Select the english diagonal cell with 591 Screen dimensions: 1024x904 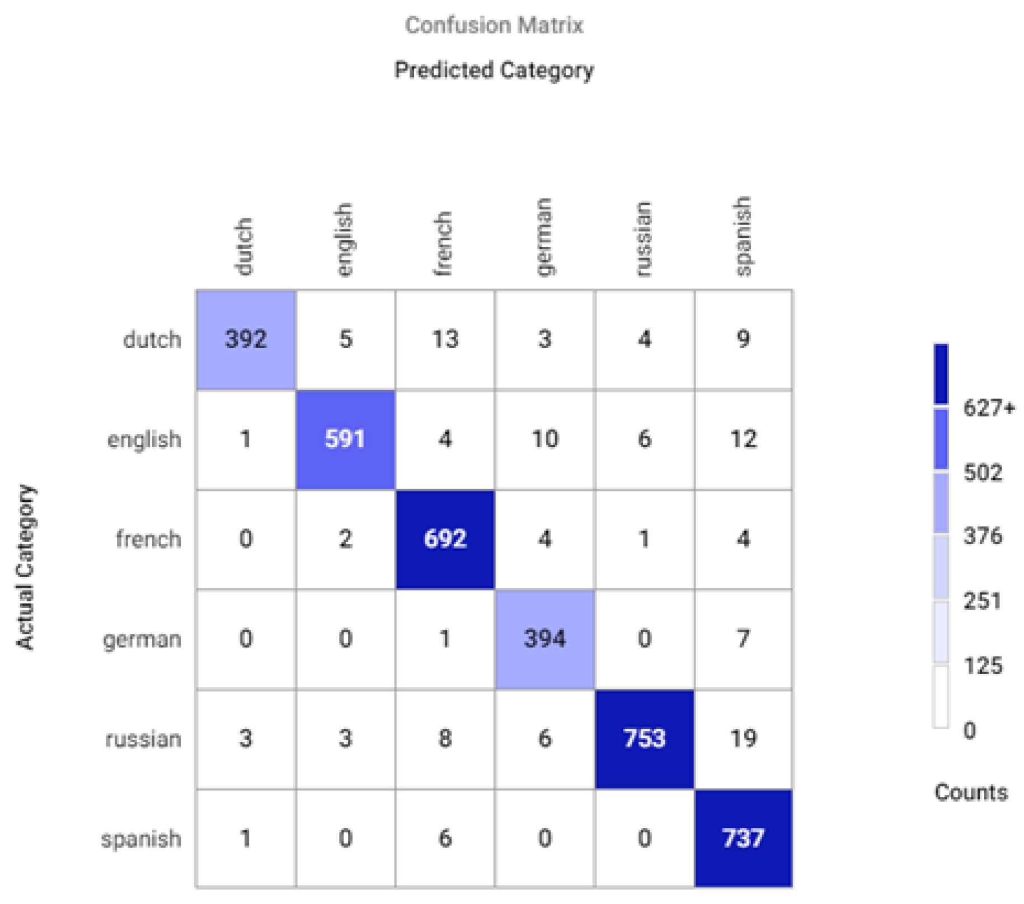[345, 439]
